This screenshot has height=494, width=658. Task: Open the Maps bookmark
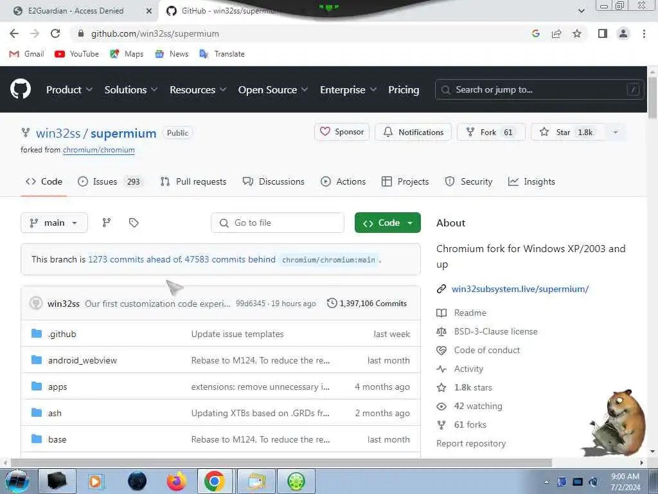click(127, 54)
